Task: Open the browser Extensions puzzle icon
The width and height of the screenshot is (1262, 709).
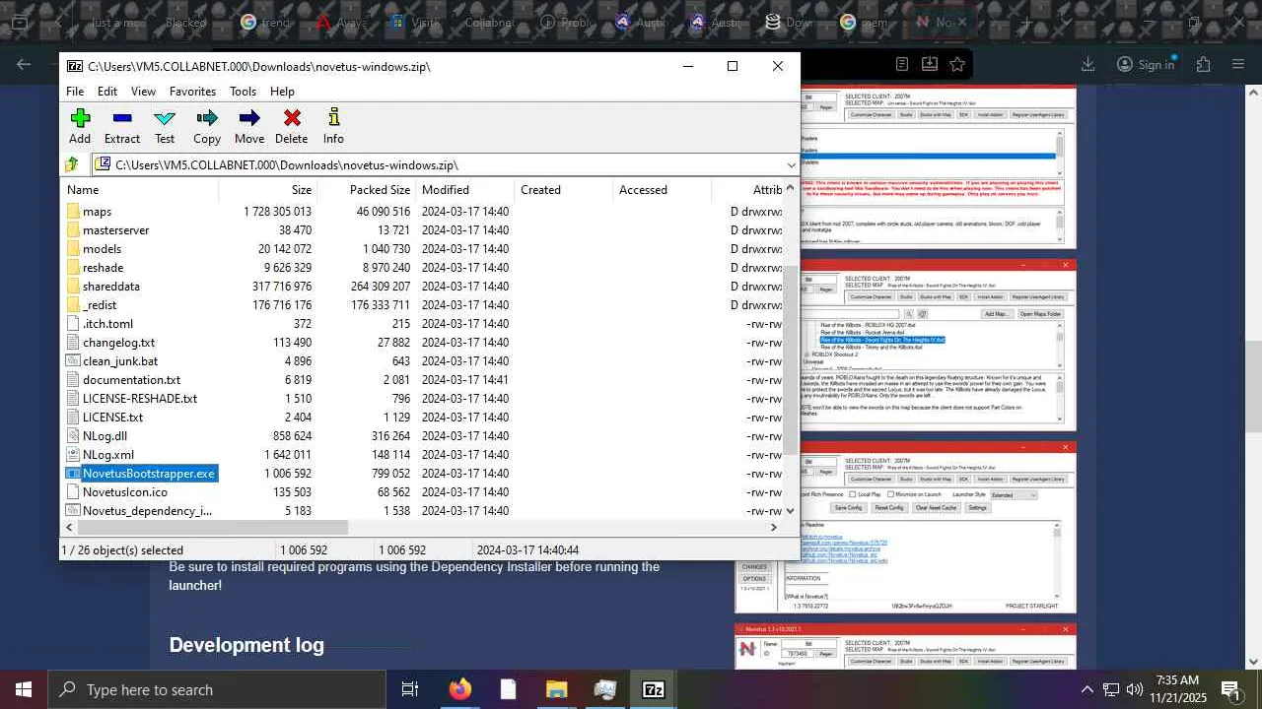Action: (1203, 65)
